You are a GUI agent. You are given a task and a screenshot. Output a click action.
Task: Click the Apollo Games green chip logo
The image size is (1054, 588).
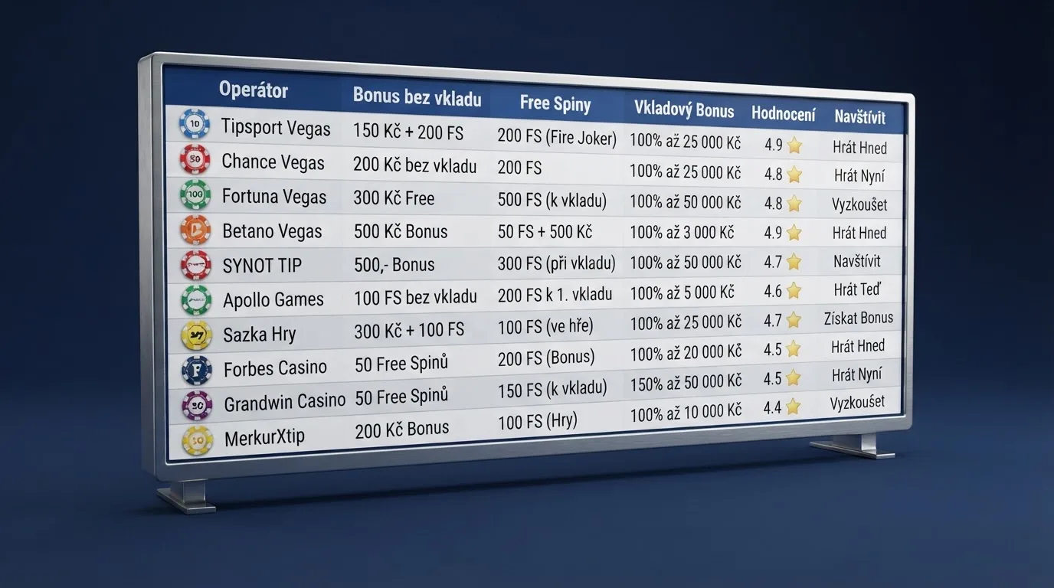[x=196, y=299]
